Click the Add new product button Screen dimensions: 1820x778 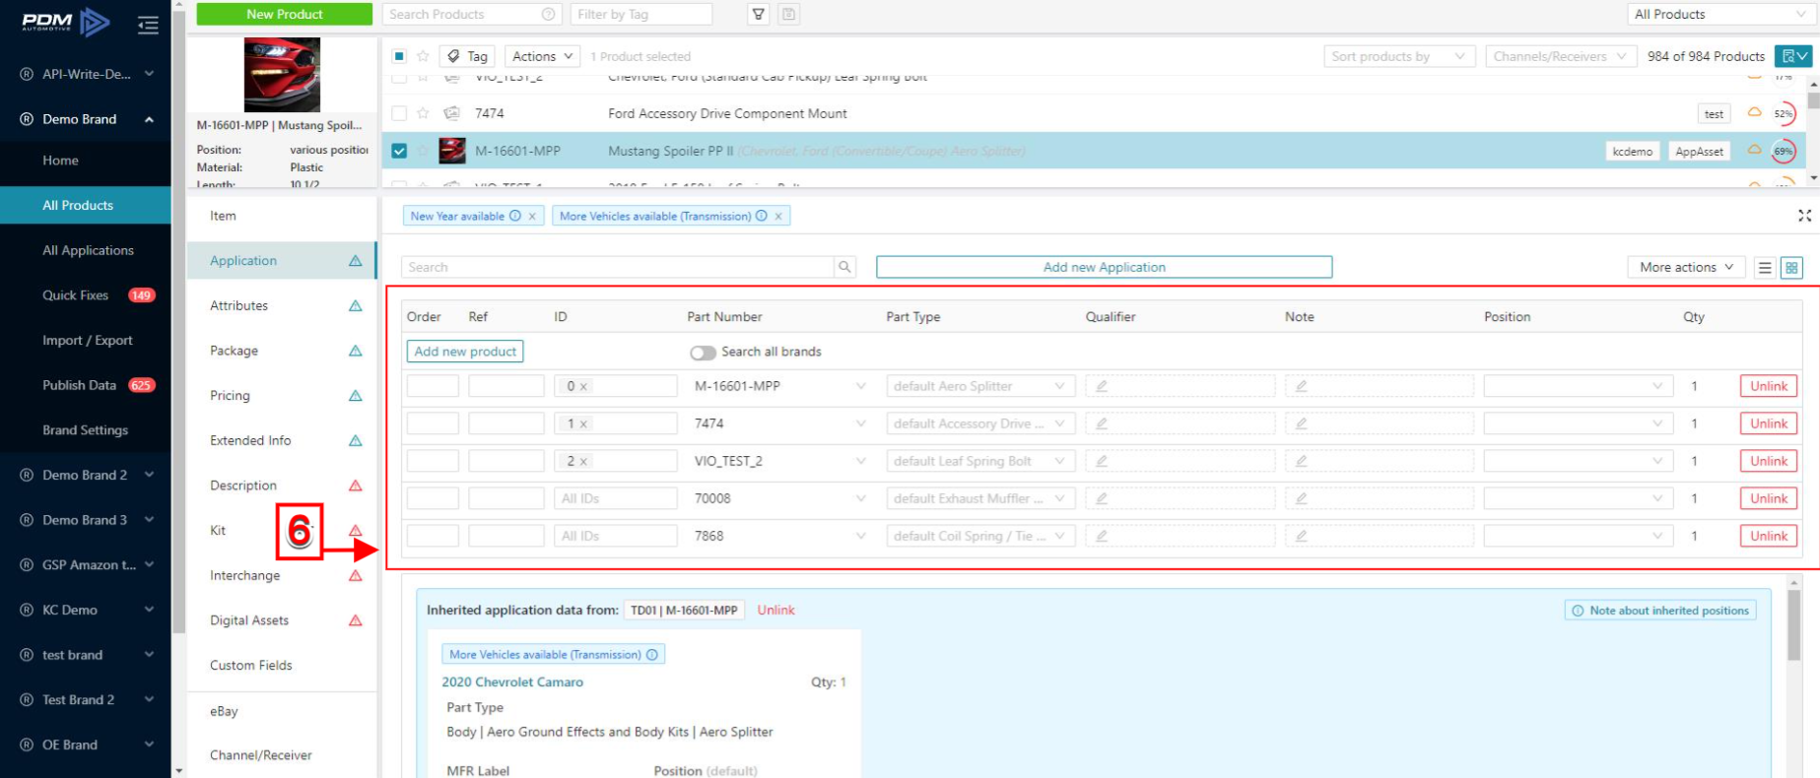click(465, 352)
